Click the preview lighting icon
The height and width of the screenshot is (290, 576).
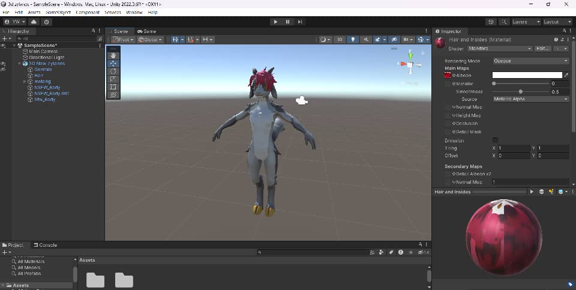pos(551,192)
